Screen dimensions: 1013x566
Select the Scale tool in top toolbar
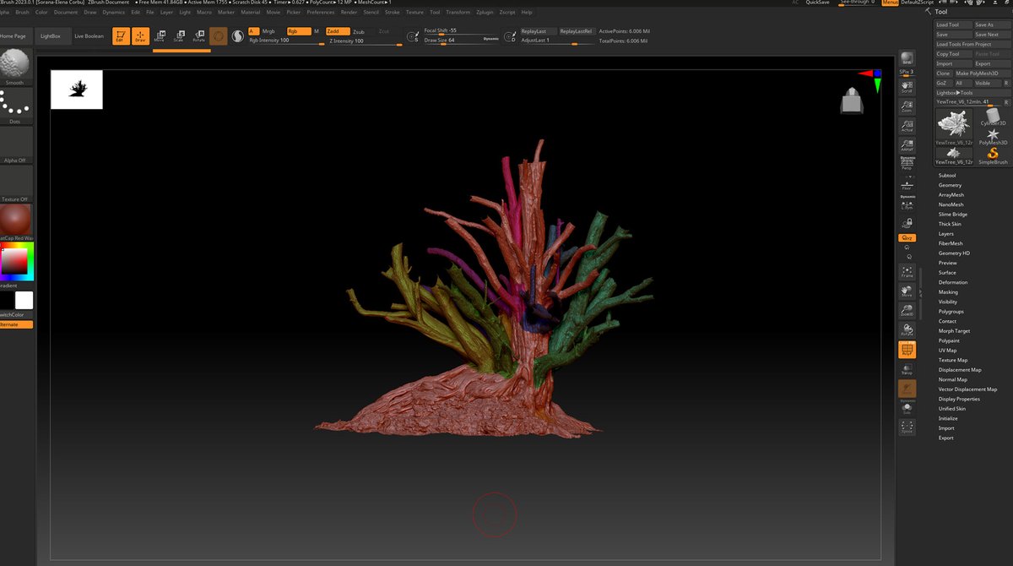(179, 36)
